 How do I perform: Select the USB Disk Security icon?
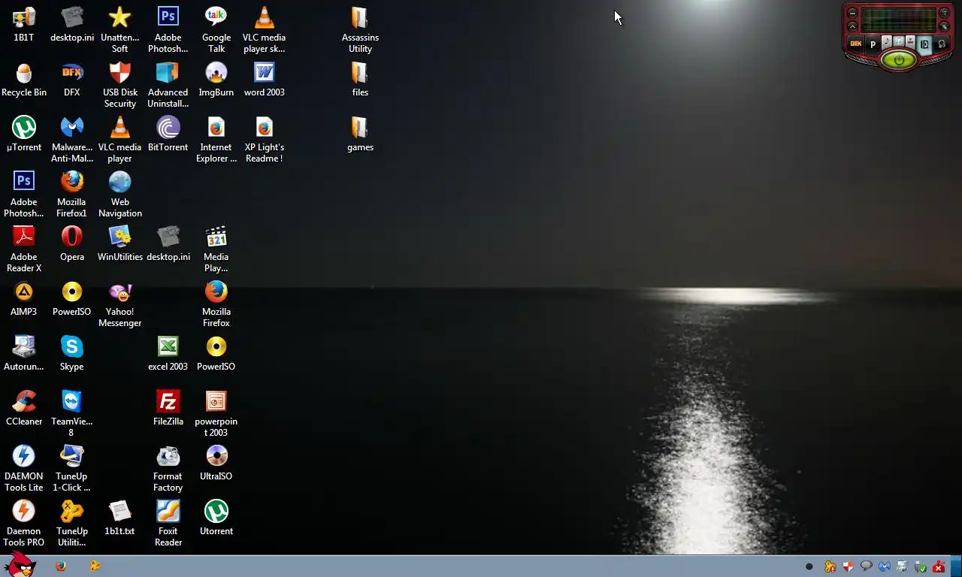point(120,85)
